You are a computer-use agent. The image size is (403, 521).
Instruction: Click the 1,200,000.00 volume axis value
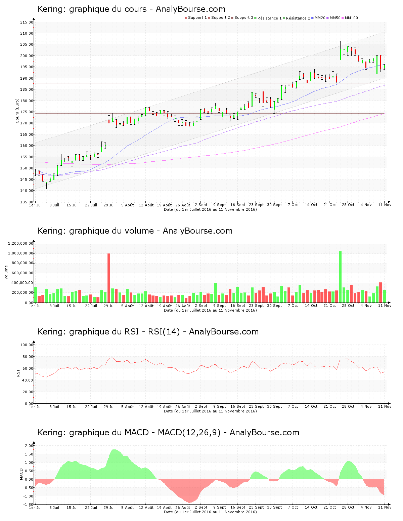click(20, 243)
